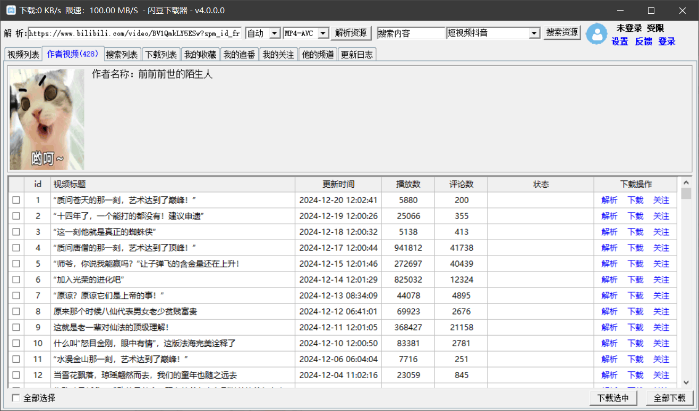Switch to the 视频列表 tab
The width and height of the screenshot is (699, 411).
pyautogui.click(x=23, y=55)
